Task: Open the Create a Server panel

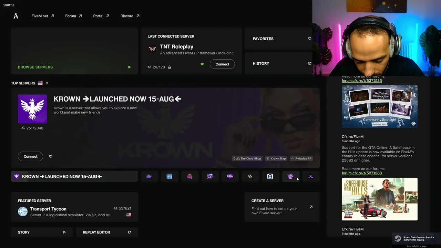Action: 282,207
